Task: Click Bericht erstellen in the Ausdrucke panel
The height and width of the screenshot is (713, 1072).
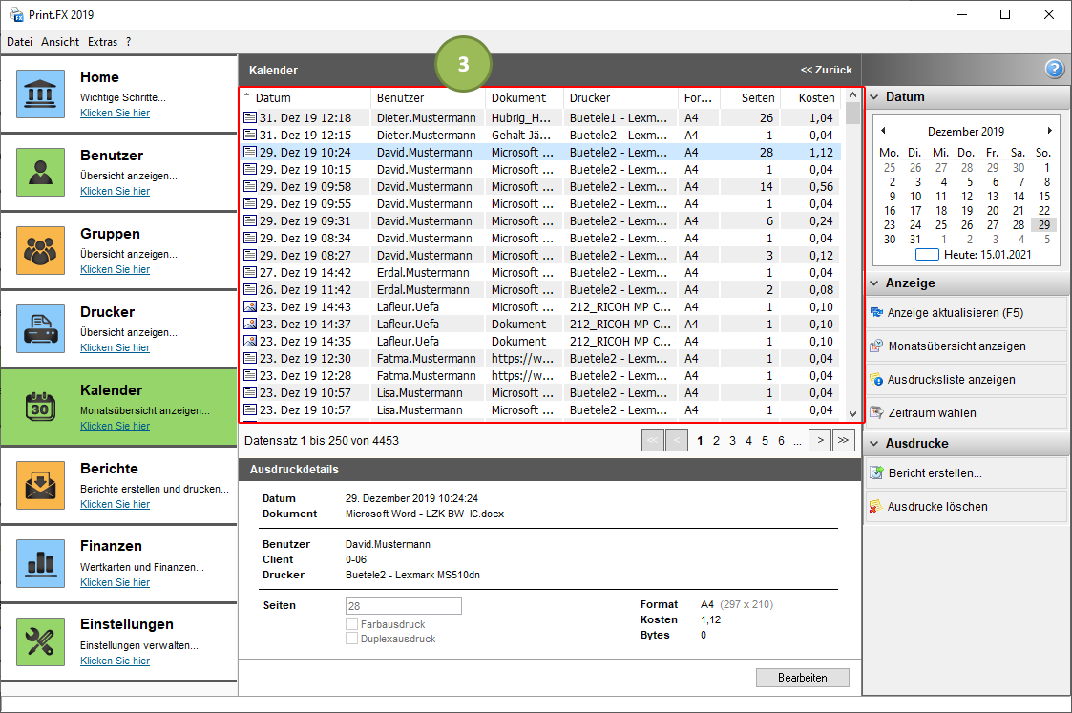Action: coord(934,473)
